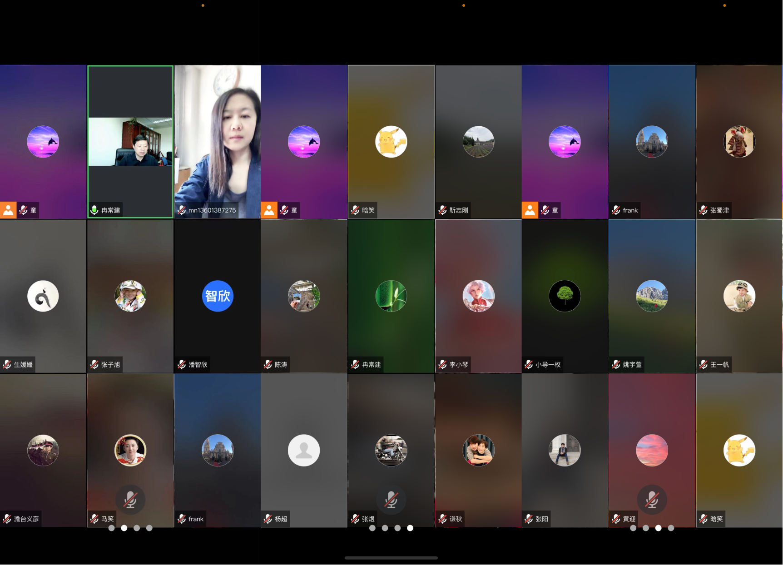
Task: Select the 李小琴 name label
Action: tap(459, 364)
